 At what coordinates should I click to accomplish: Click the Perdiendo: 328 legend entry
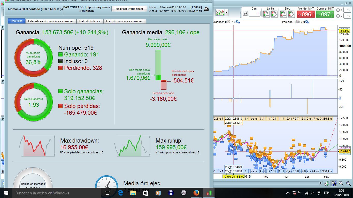tap(80, 68)
